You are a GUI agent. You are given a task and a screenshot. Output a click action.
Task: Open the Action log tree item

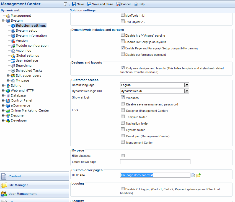pyautogui.click(x=23, y=50)
